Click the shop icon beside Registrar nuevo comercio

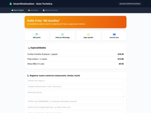point(28,76)
